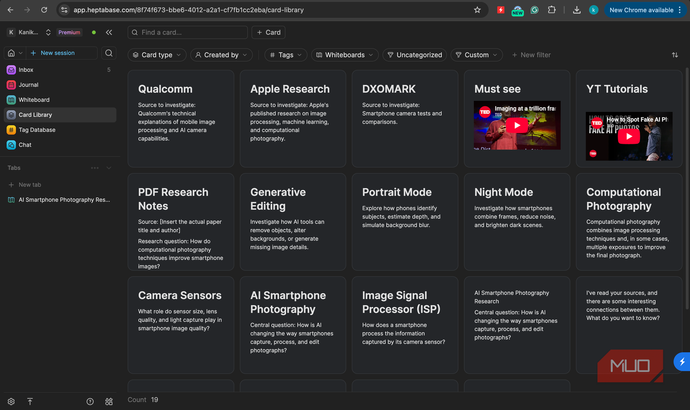Add a New filter

click(531, 55)
